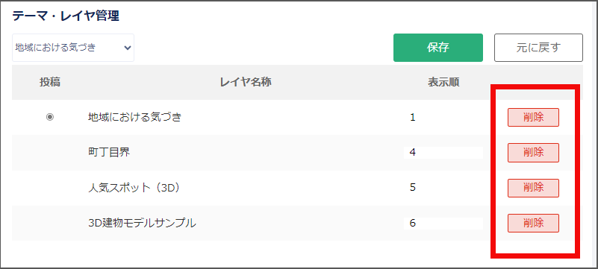The width and height of the screenshot is (598, 269).
Task: Click the display order field showing 6
Action: tap(443, 223)
